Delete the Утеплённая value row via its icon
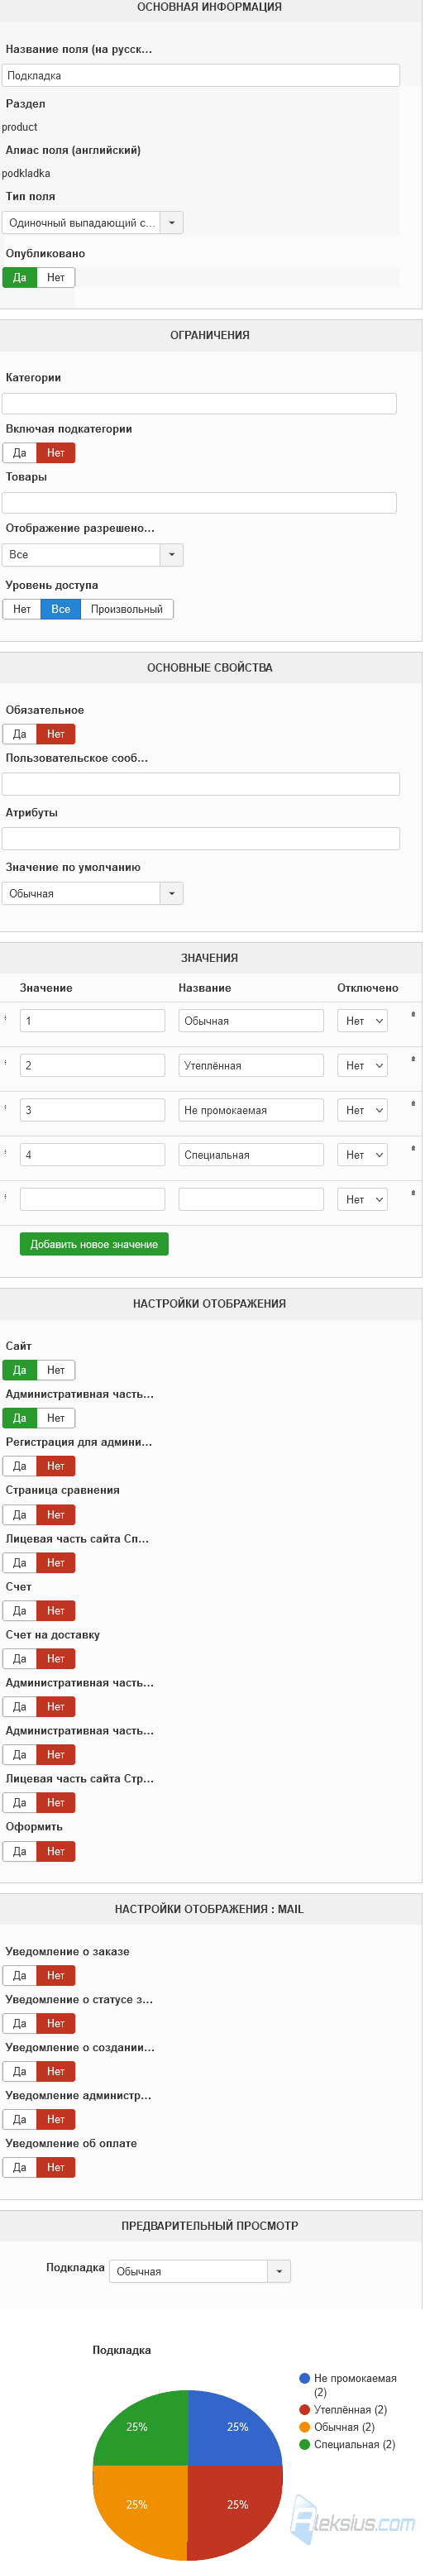The width and height of the screenshot is (425, 2564). coord(413,1059)
